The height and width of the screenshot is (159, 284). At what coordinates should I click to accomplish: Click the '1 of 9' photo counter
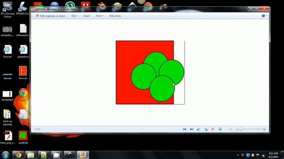(37, 129)
